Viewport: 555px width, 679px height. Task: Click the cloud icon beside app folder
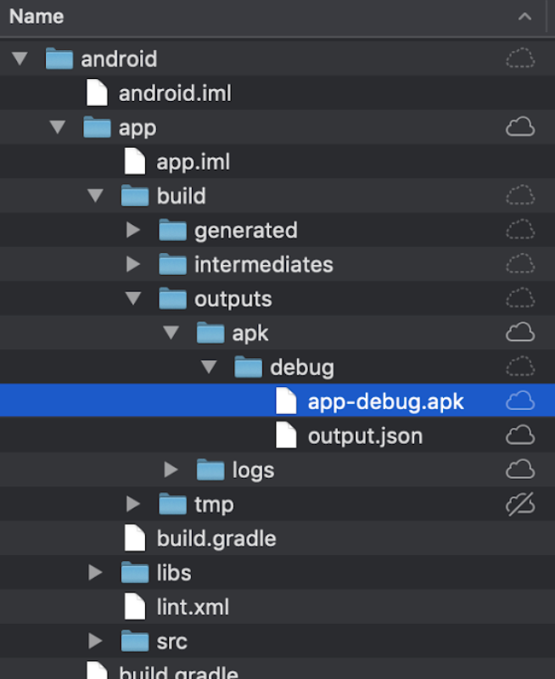tap(520, 126)
